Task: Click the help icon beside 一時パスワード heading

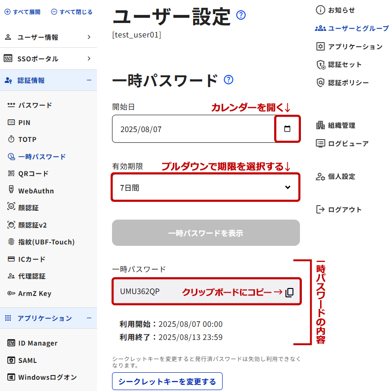Action: pos(228,80)
